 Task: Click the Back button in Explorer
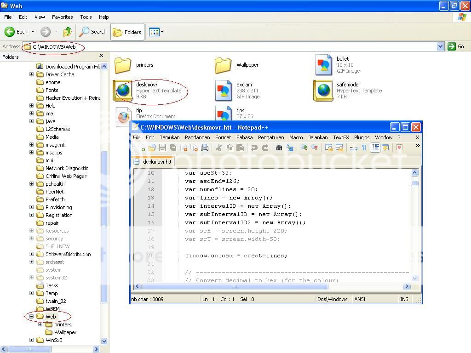(16, 32)
